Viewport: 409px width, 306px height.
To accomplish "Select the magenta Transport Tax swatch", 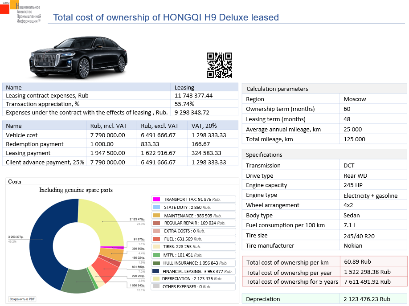I will (156, 199).
